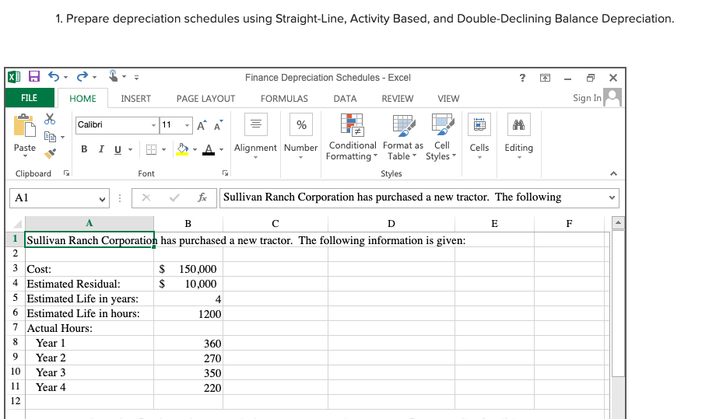Collapse the ribbon with the caret

point(614,173)
